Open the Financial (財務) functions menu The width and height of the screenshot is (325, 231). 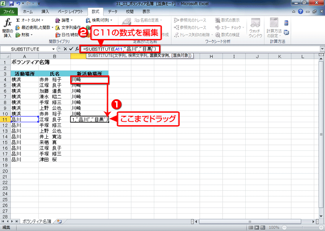pos(24,35)
